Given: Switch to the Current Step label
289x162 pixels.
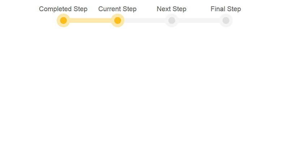Looking at the screenshot, I should [x=117, y=9].
